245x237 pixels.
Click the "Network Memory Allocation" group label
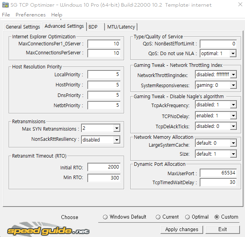tap(164, 137)
